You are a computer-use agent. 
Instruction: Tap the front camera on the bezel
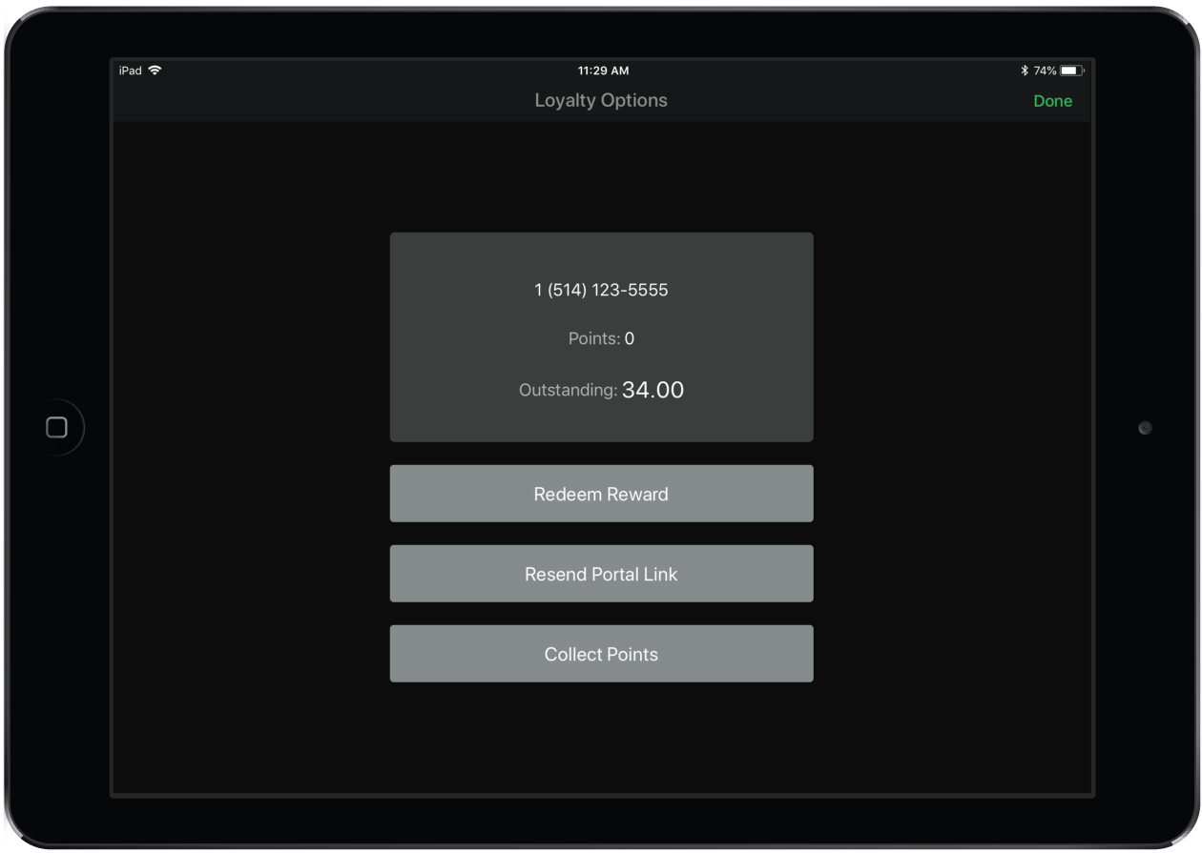coord(1145,428)
